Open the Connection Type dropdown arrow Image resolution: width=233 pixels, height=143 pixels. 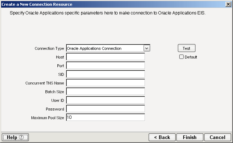(x=147, y=48)
